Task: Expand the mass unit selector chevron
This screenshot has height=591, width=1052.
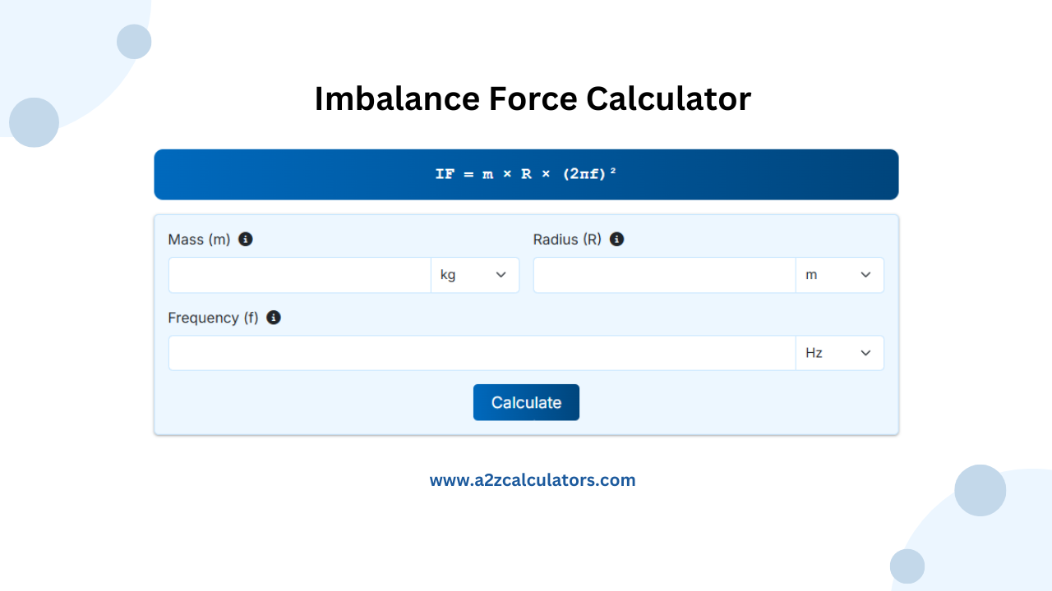Action: tap(501, 274)
